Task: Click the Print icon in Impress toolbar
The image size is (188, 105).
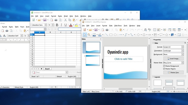Action: (107, 30)
